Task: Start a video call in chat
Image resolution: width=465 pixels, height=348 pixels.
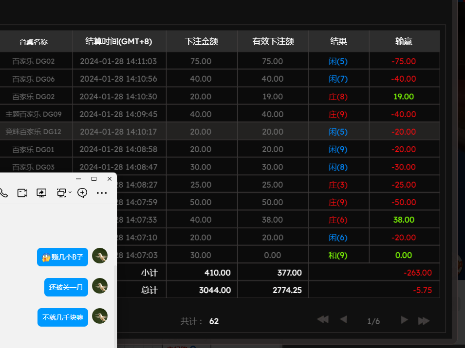Action: (22, 193)
